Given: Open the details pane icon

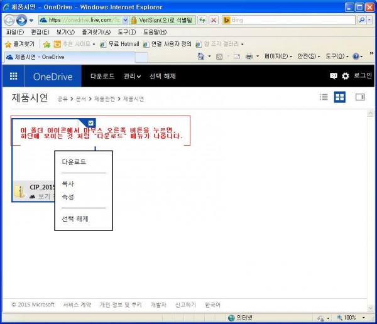Looking at the screenshot, I should tap(360, 97).
